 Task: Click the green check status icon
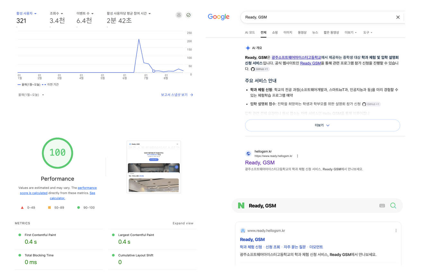189,15
